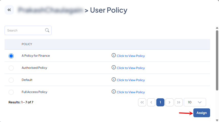Click info icon for Full Access Policy

pyautogui.click(x=114, y=92)
